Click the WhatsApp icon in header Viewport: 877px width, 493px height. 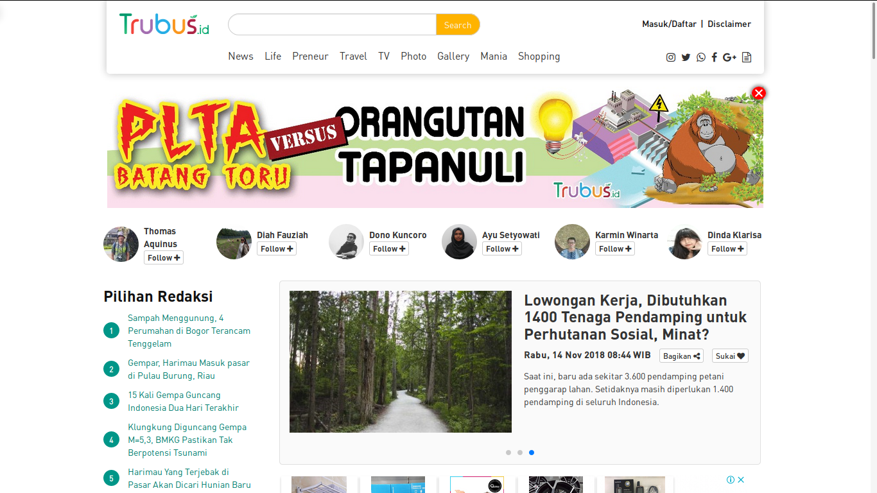click(x=700, y=57)
